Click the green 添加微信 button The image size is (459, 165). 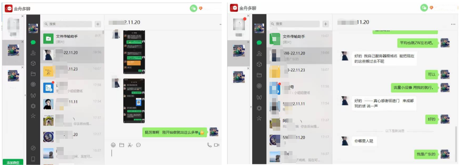(x=13, y=162)
